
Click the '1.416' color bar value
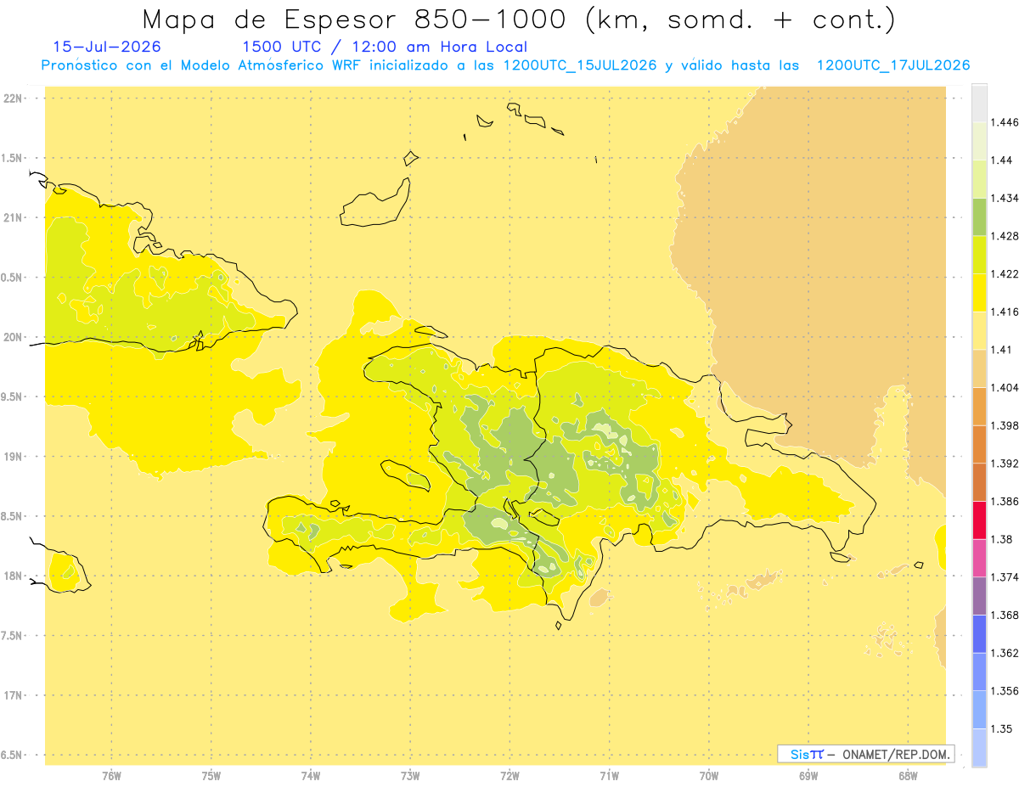(1005, 312)
